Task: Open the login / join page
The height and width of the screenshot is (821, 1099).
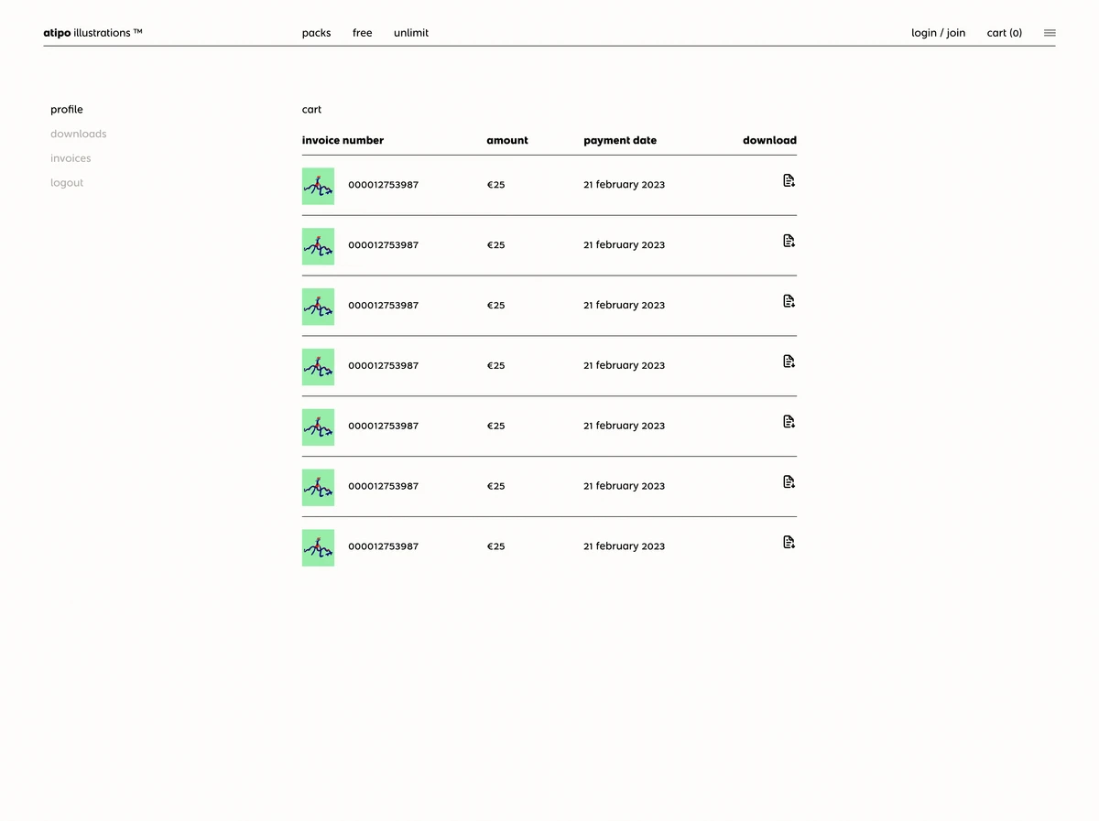Action: click(x=938, y=32)
